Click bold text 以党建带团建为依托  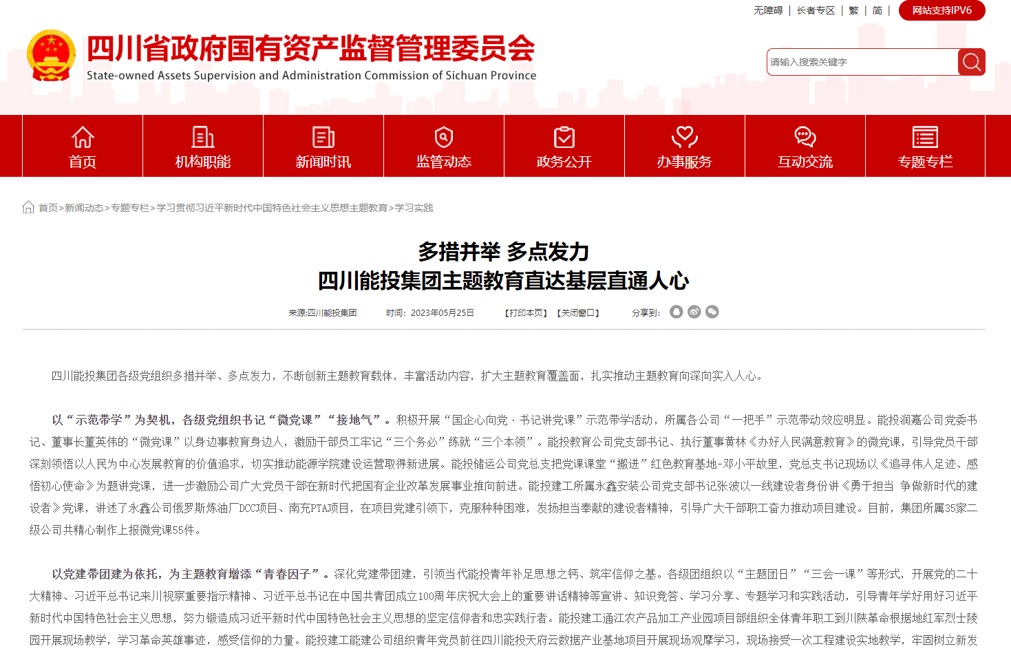pyautogui.click(x=106, y=574)
